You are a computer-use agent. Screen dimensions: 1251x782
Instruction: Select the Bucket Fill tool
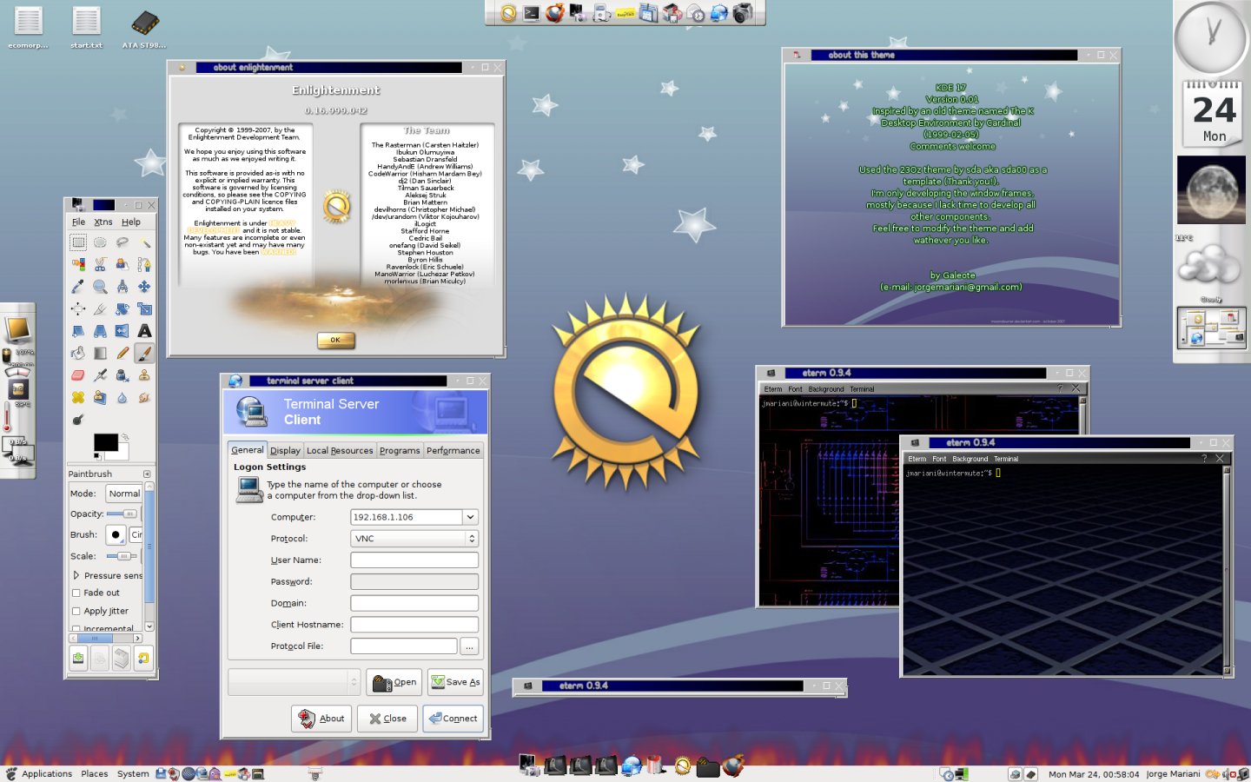point(78,353)
